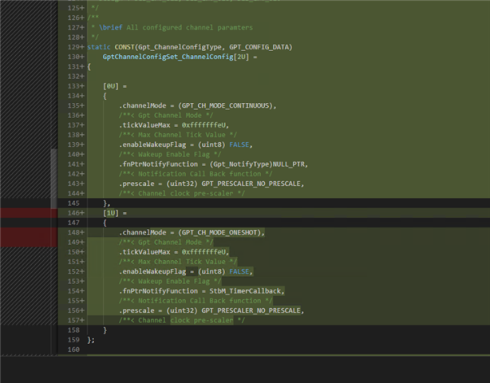Click '.prescale' on line 156
Image resolution: width=490 pixels, height=383 pixels.
click(136, 310)
